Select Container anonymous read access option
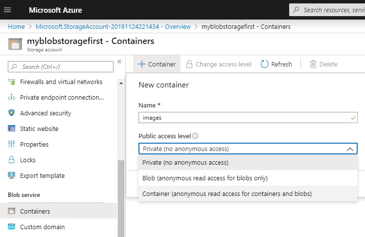365x237 pixels. [x=248, y=194]
